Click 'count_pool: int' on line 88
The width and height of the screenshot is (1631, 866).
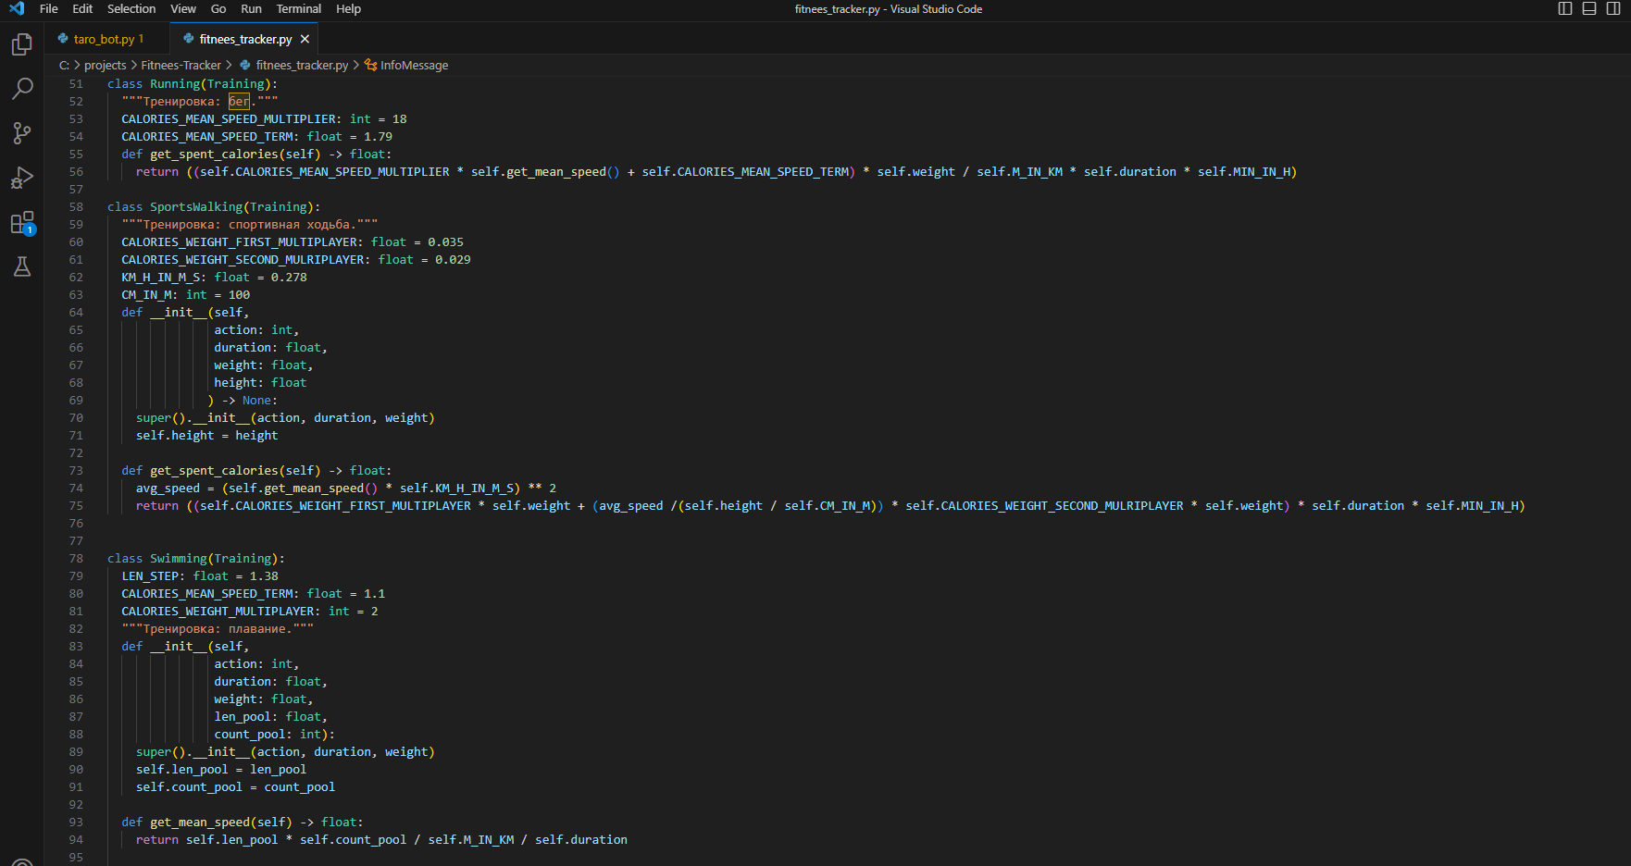(x=268, y=734)
